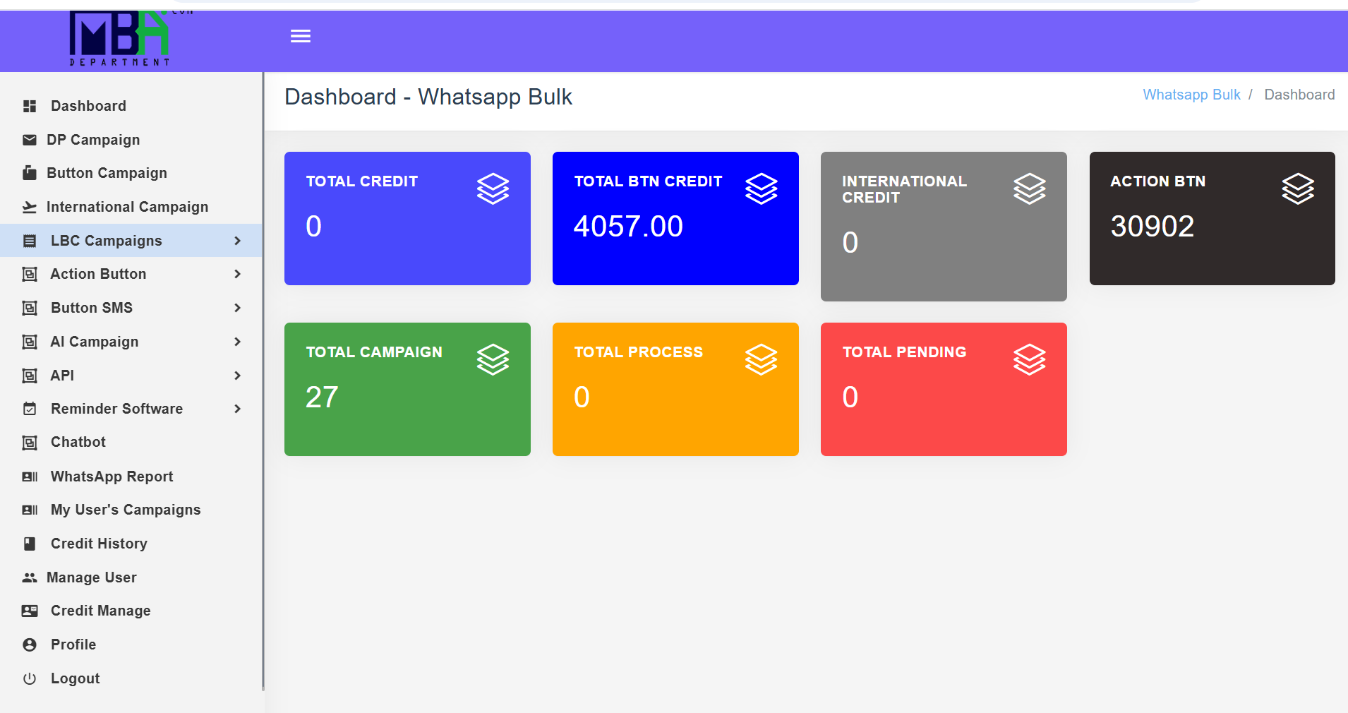Click layers icon on International Credit card
The image size is (1348, 713).
(1030, 188)
